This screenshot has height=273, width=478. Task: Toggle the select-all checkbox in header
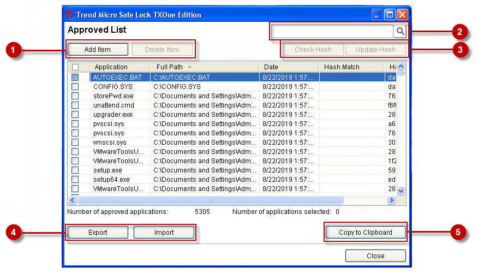coord(75,67)
